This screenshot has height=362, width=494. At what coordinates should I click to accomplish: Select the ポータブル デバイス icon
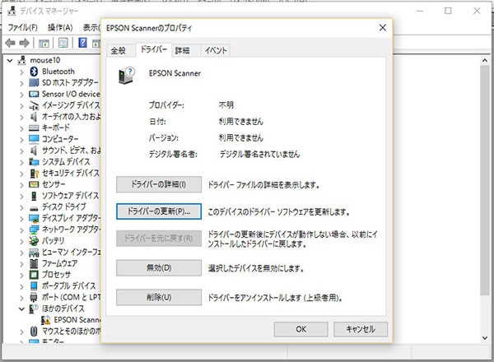(34, 285)
